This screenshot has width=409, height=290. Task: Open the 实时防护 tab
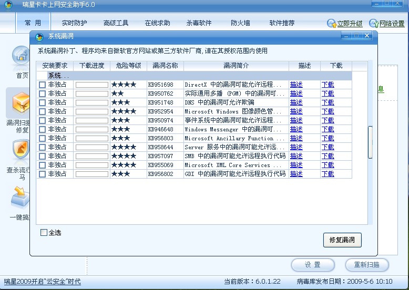click(74, 23)
